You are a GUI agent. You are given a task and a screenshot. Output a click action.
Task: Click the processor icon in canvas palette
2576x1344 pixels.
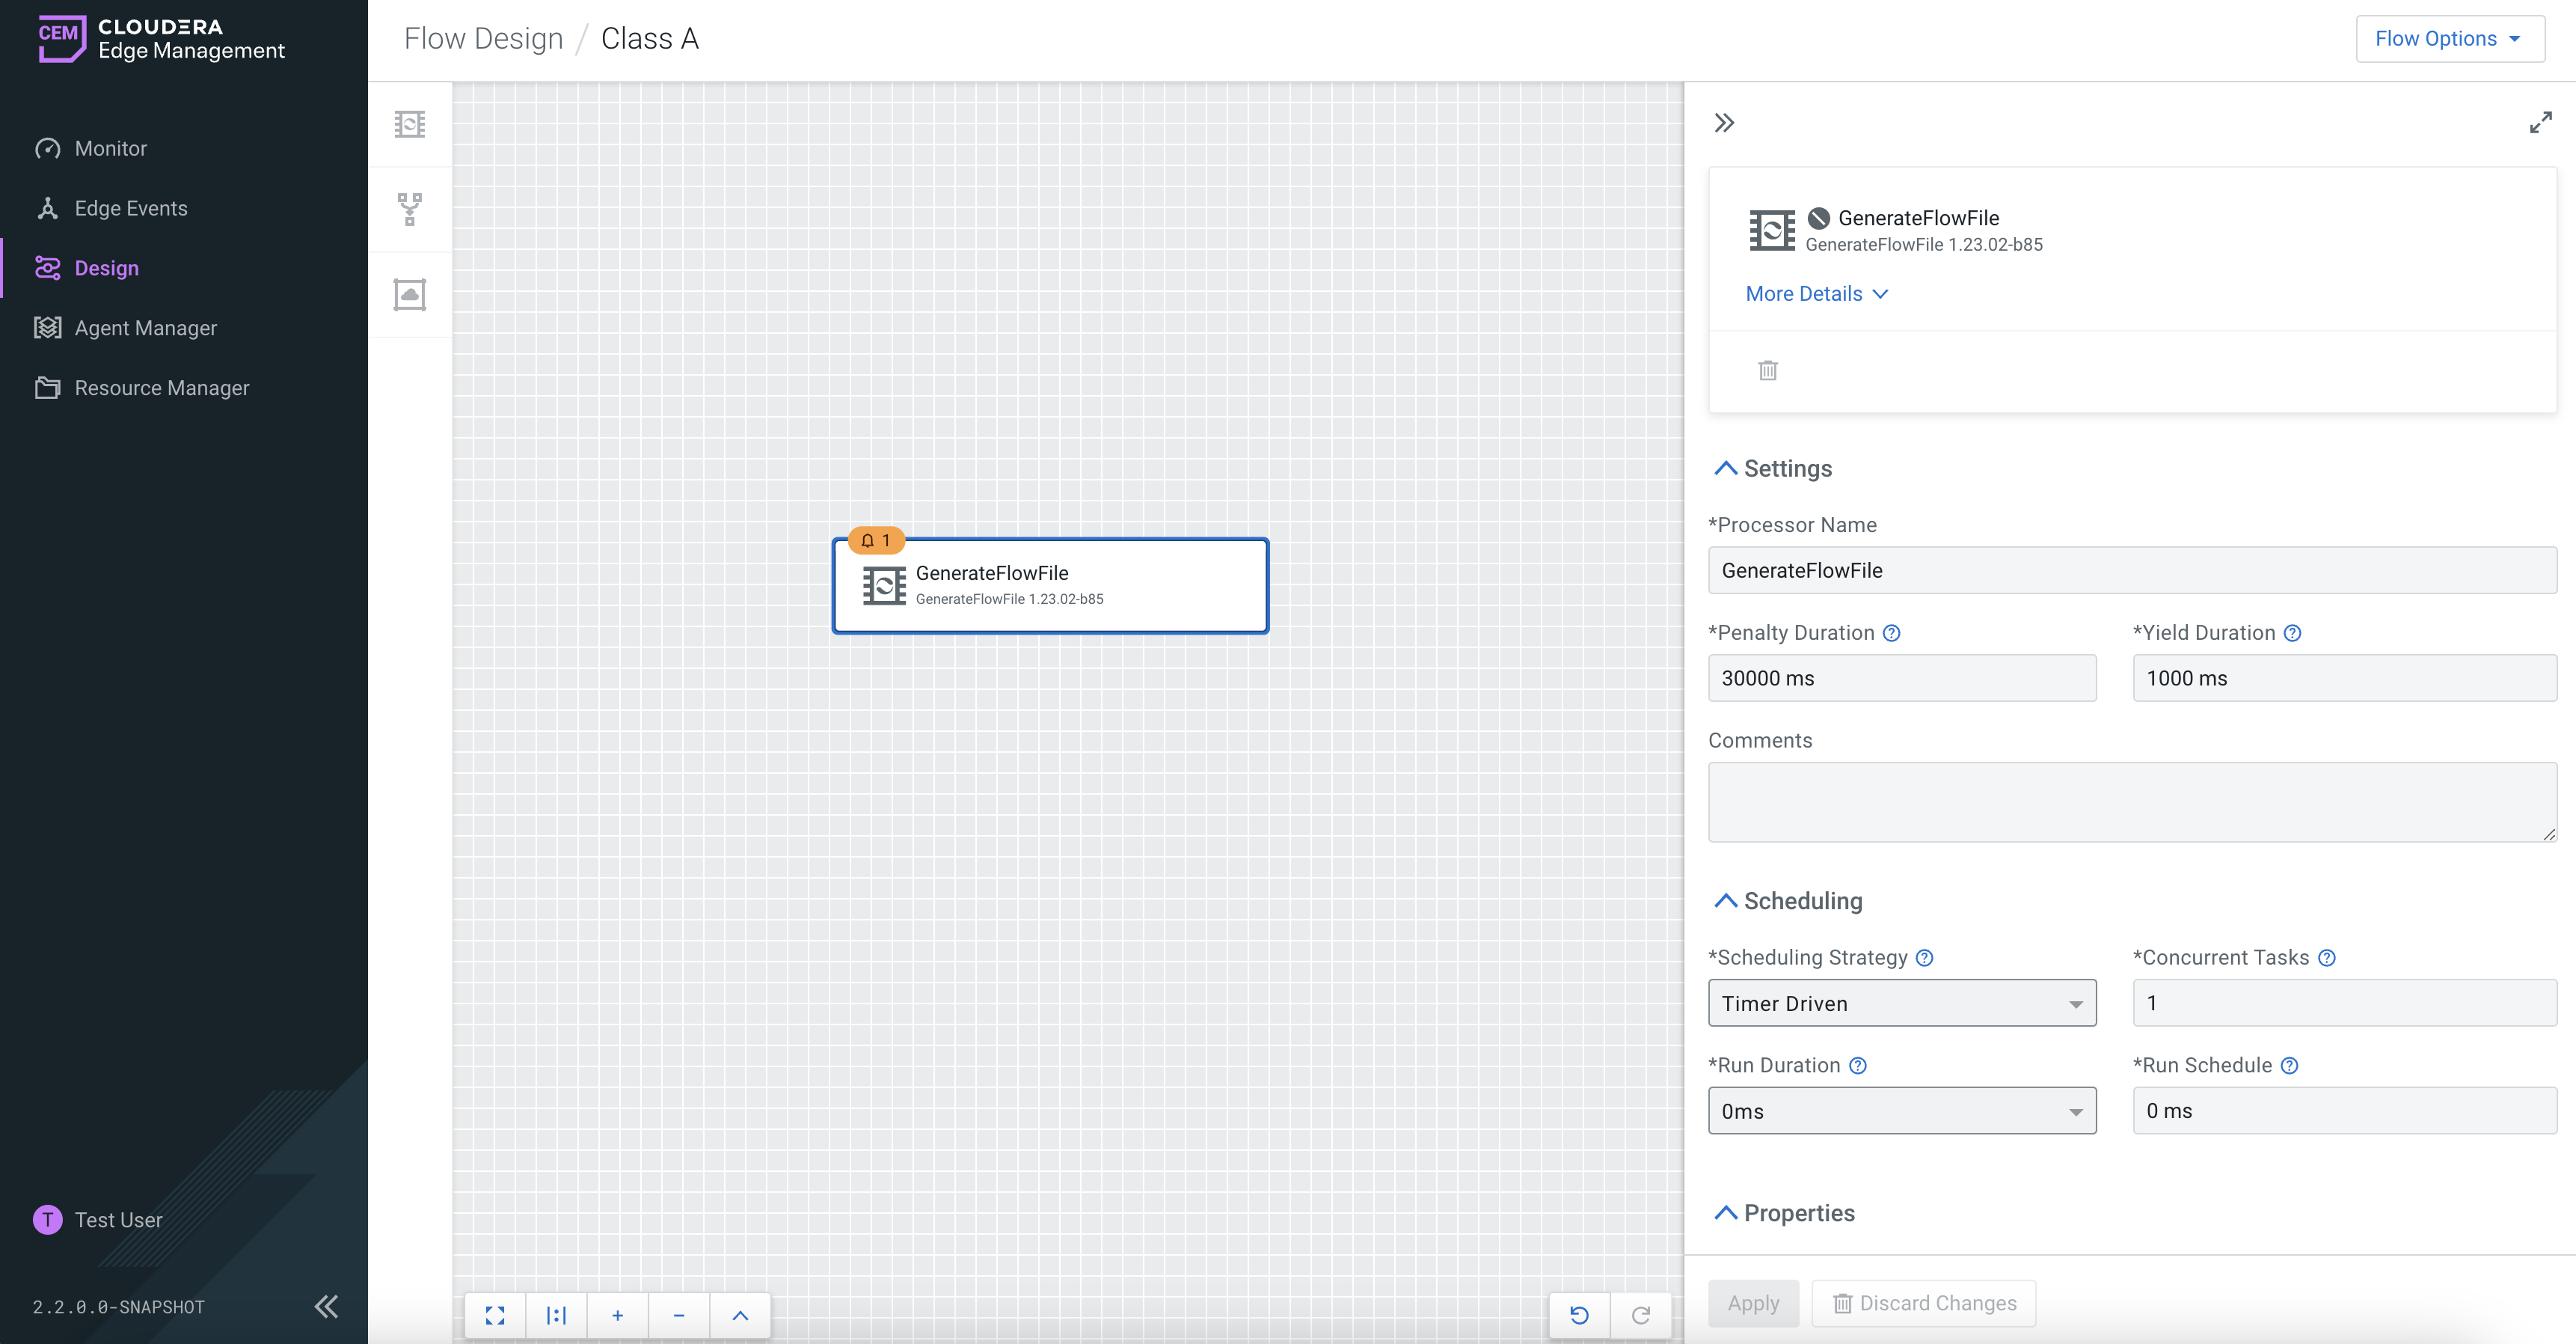[x=409, y=124]
